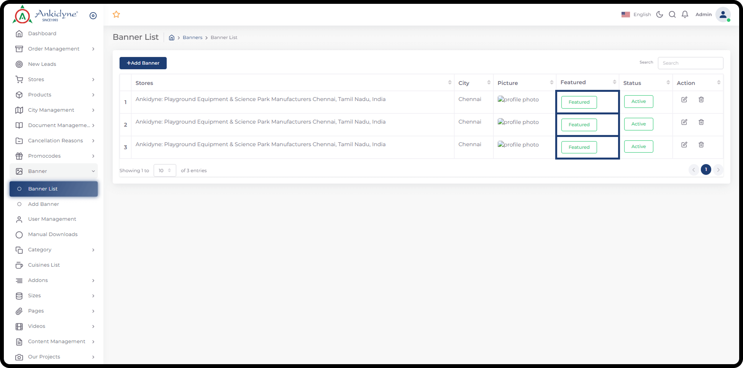The height and width of the screenshot is (368, 743).
Task: Click the edit icon for banner row 1
Action: 684,99
